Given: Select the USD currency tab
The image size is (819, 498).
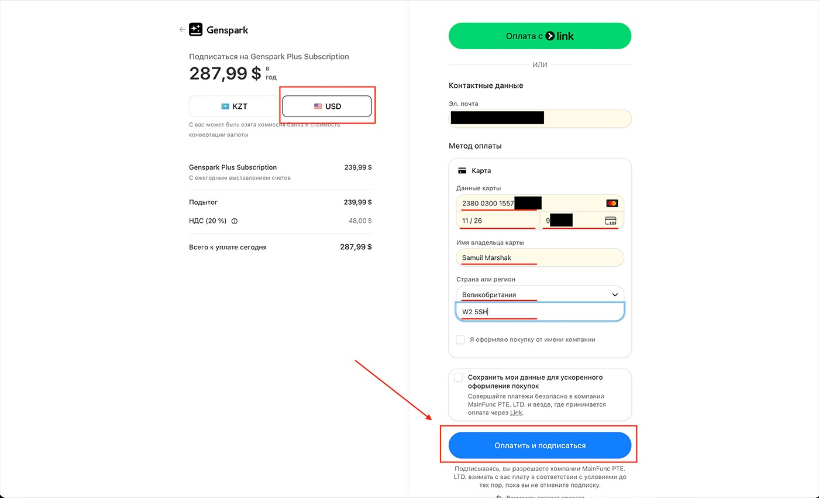Looking at the screenshot, I should pyautogui.click(x=327, y=107).
